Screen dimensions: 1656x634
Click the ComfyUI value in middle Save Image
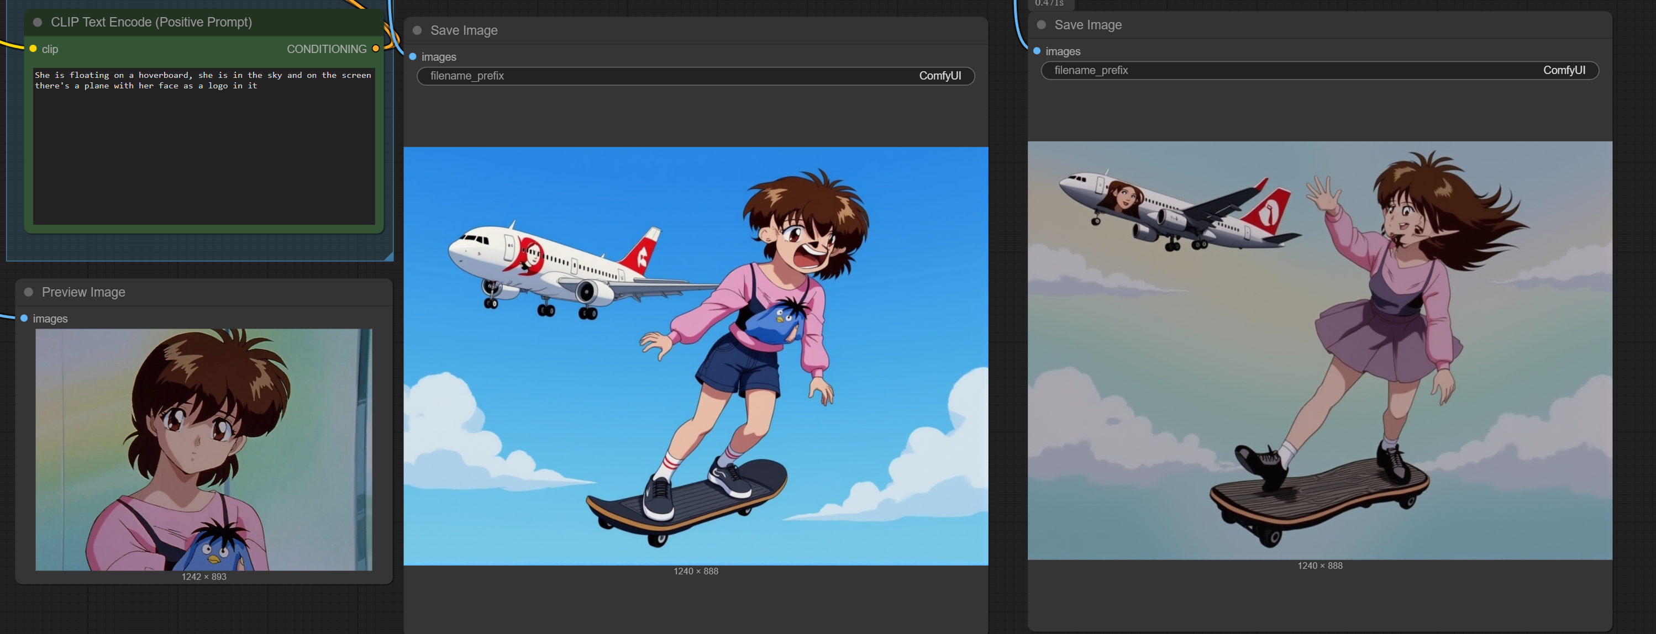tap(940, 76)
